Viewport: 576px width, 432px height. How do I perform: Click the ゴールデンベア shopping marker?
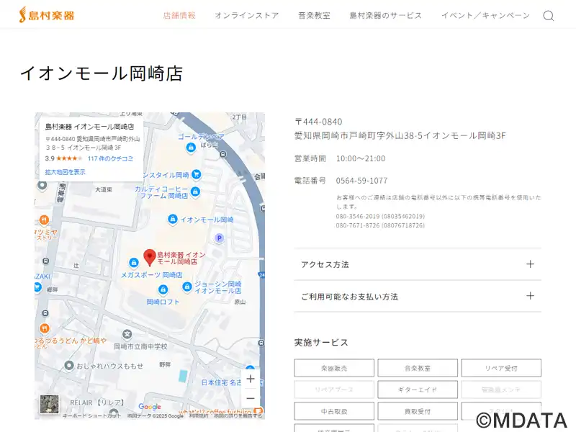coord(191,148)
